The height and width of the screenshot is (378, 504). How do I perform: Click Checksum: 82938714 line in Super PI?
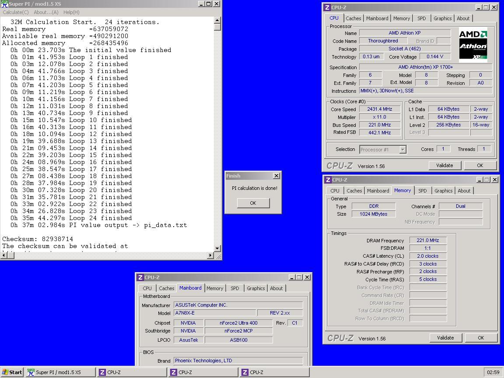pyautogui.click(x=38, y=239)
